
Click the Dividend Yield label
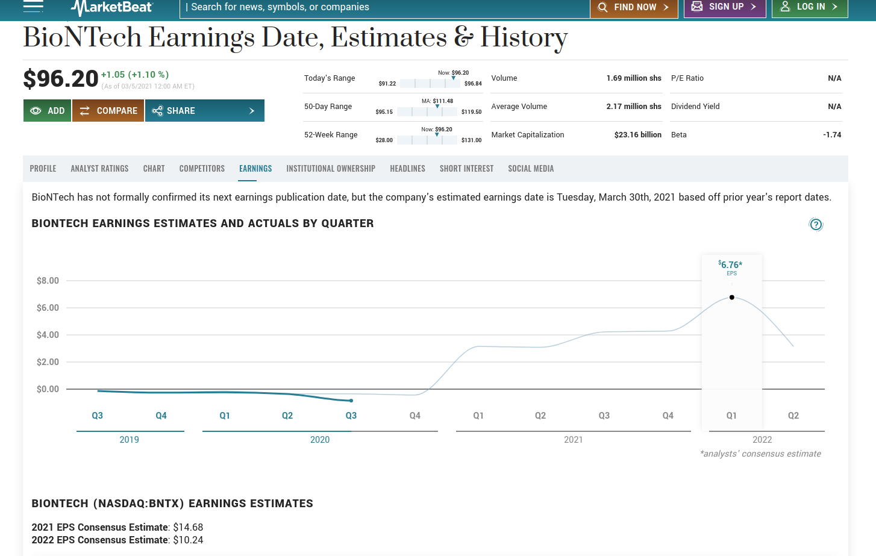[x=695, y=107]
